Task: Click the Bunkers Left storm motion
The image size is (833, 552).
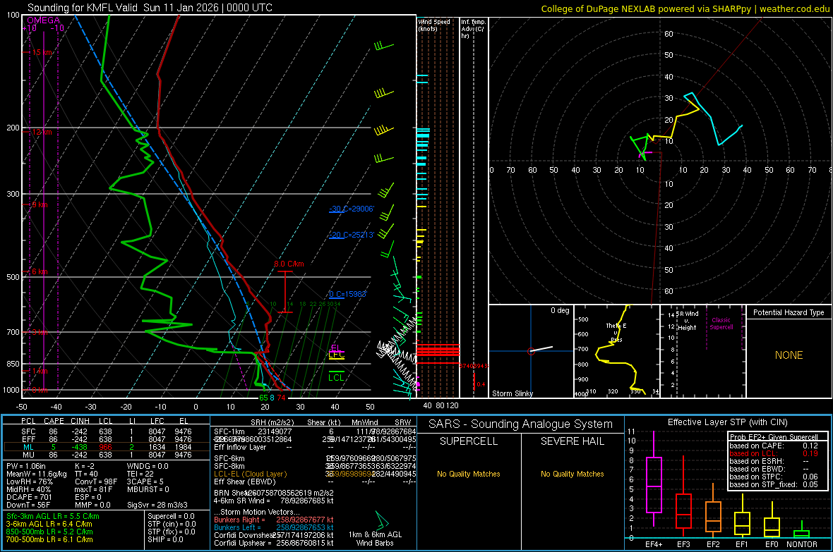Action: tap(274, 527)
